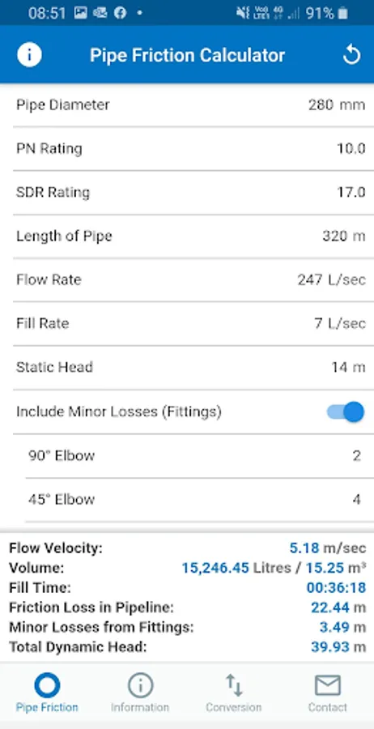Open the Conversion arrows icon
The height and width of the screenshot is (729, 374).
point(234,684)
